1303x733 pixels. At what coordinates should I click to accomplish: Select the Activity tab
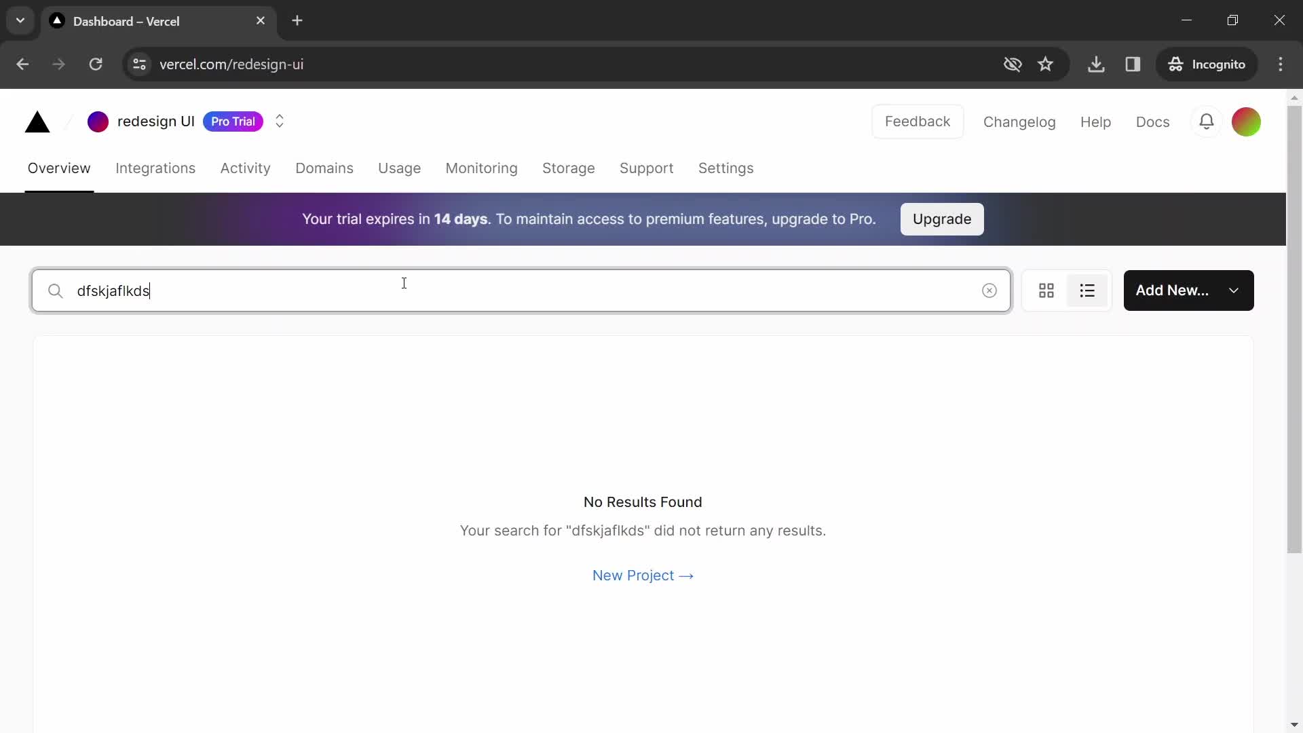(245, 168)
